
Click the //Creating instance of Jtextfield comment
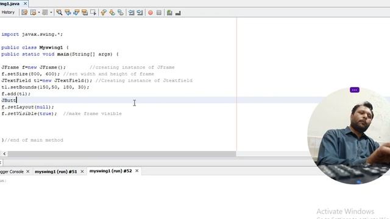144,80
